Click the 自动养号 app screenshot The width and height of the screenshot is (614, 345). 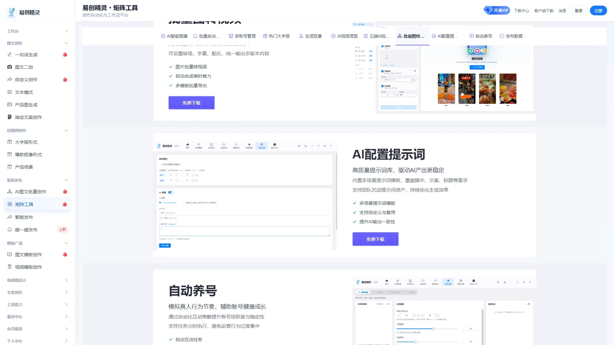coord(444,311)
